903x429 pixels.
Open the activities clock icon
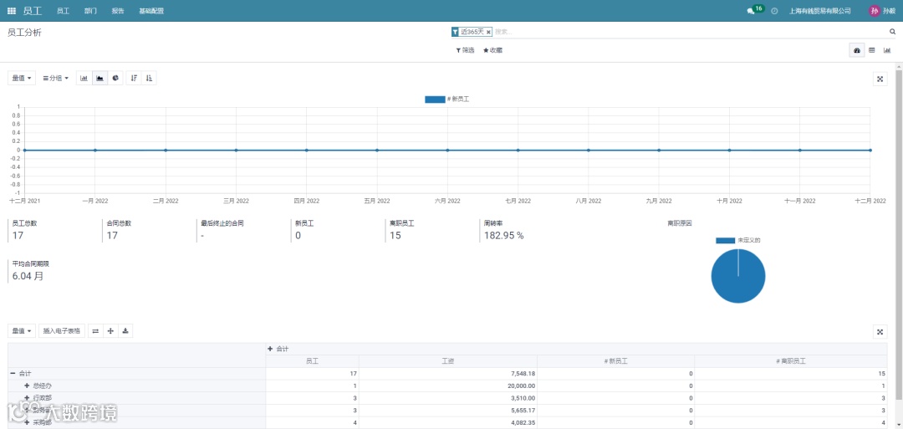pyautogui.click(x=774, y=11)
